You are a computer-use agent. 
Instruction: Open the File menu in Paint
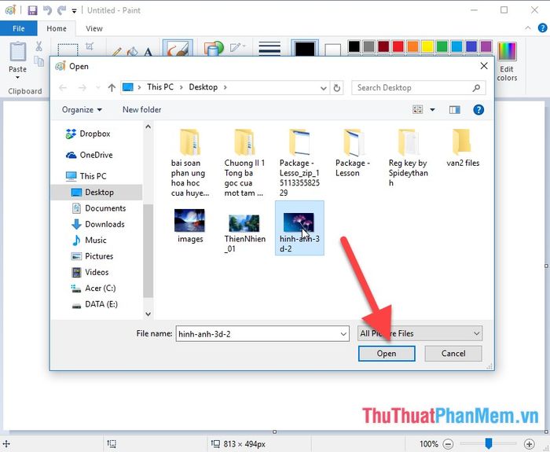tap(19, 28)
